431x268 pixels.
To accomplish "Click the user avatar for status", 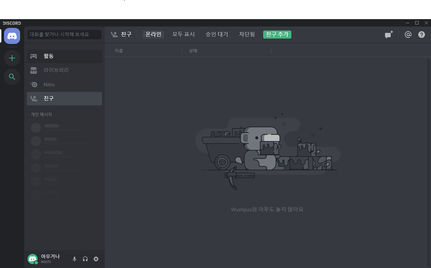I will coord(33,259).
